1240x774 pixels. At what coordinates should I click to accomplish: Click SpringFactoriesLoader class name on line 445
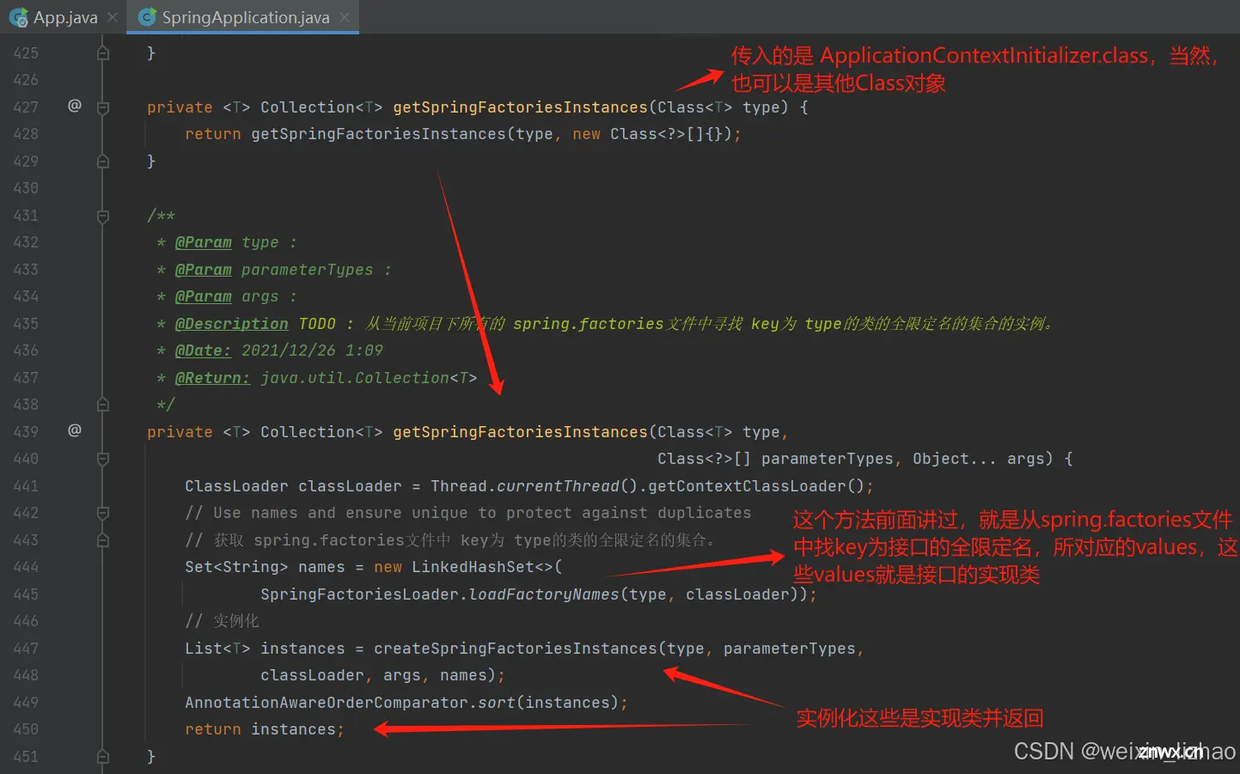(x=359, y=594)
